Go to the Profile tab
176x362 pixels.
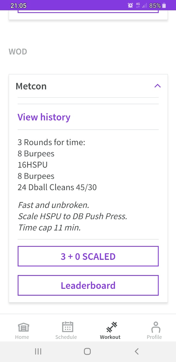tap(154, 330)
